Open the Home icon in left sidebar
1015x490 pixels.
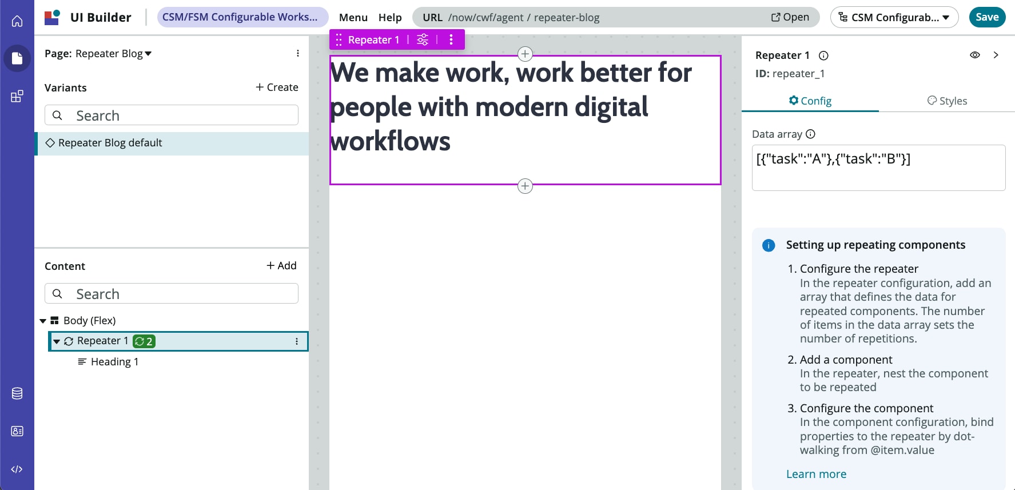17,21
